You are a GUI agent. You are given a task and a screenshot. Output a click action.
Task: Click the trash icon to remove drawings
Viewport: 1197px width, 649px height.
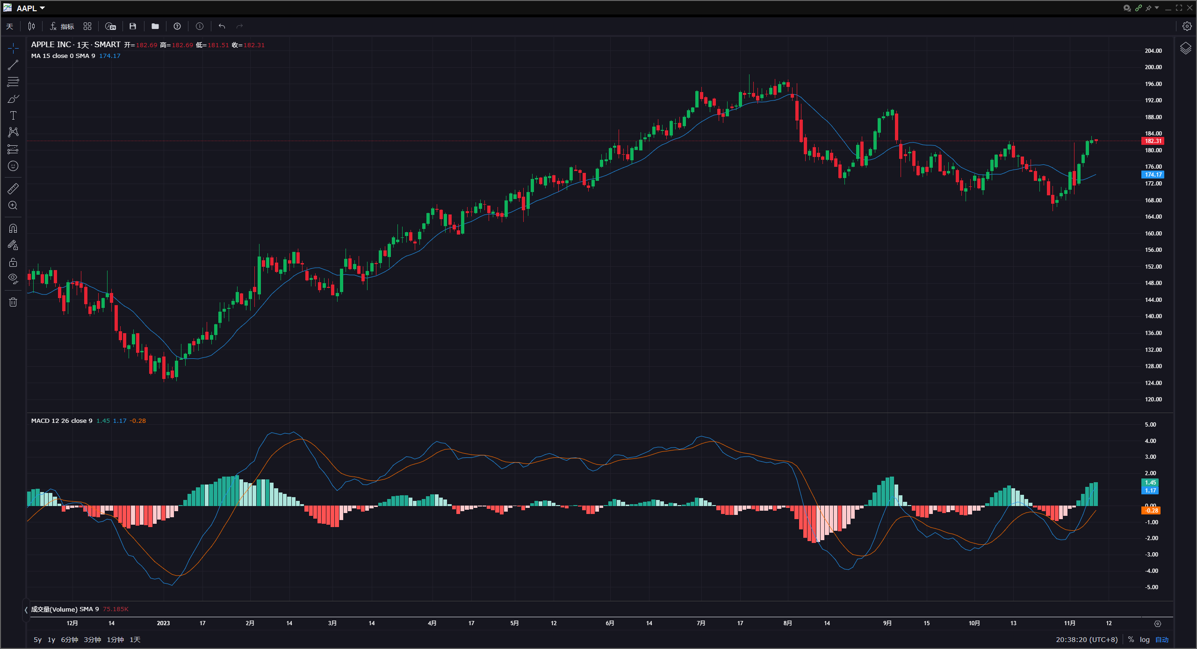[13, 302]
